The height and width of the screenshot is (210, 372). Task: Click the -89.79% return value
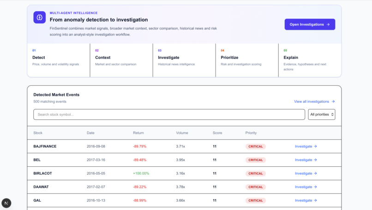[139, 146]
